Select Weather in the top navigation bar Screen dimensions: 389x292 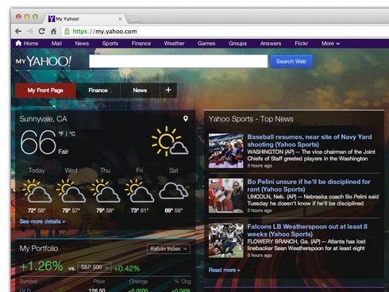click(174, 44)
